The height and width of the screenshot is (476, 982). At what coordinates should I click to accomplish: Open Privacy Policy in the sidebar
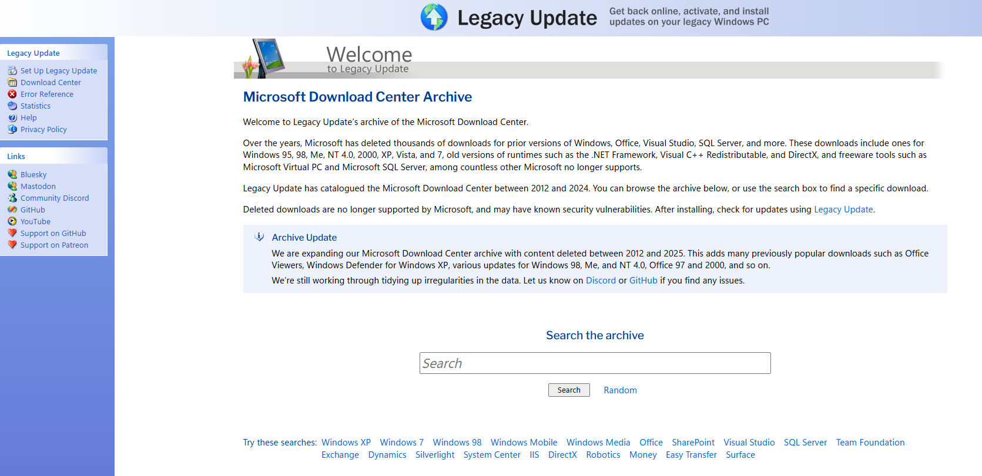tap(43, 129)
